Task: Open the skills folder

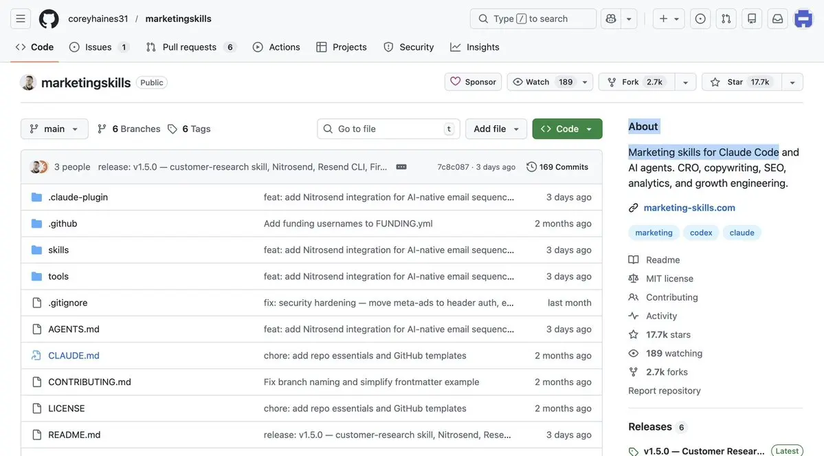Action: 58,250
